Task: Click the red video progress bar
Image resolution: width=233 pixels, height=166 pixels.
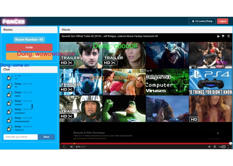Action: coord(145,143)
